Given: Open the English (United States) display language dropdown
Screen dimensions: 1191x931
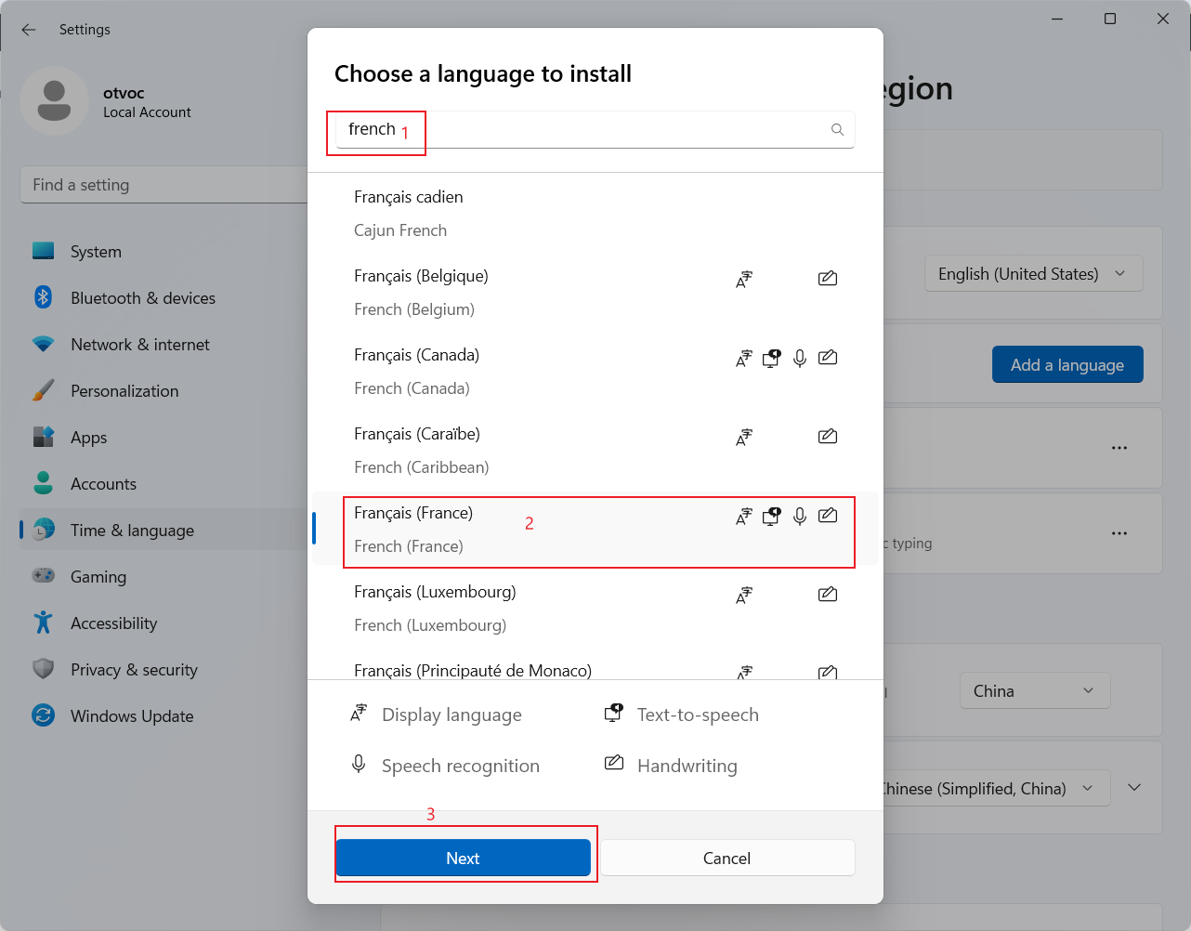Looking at the screenshot, I should [1033, 273].
